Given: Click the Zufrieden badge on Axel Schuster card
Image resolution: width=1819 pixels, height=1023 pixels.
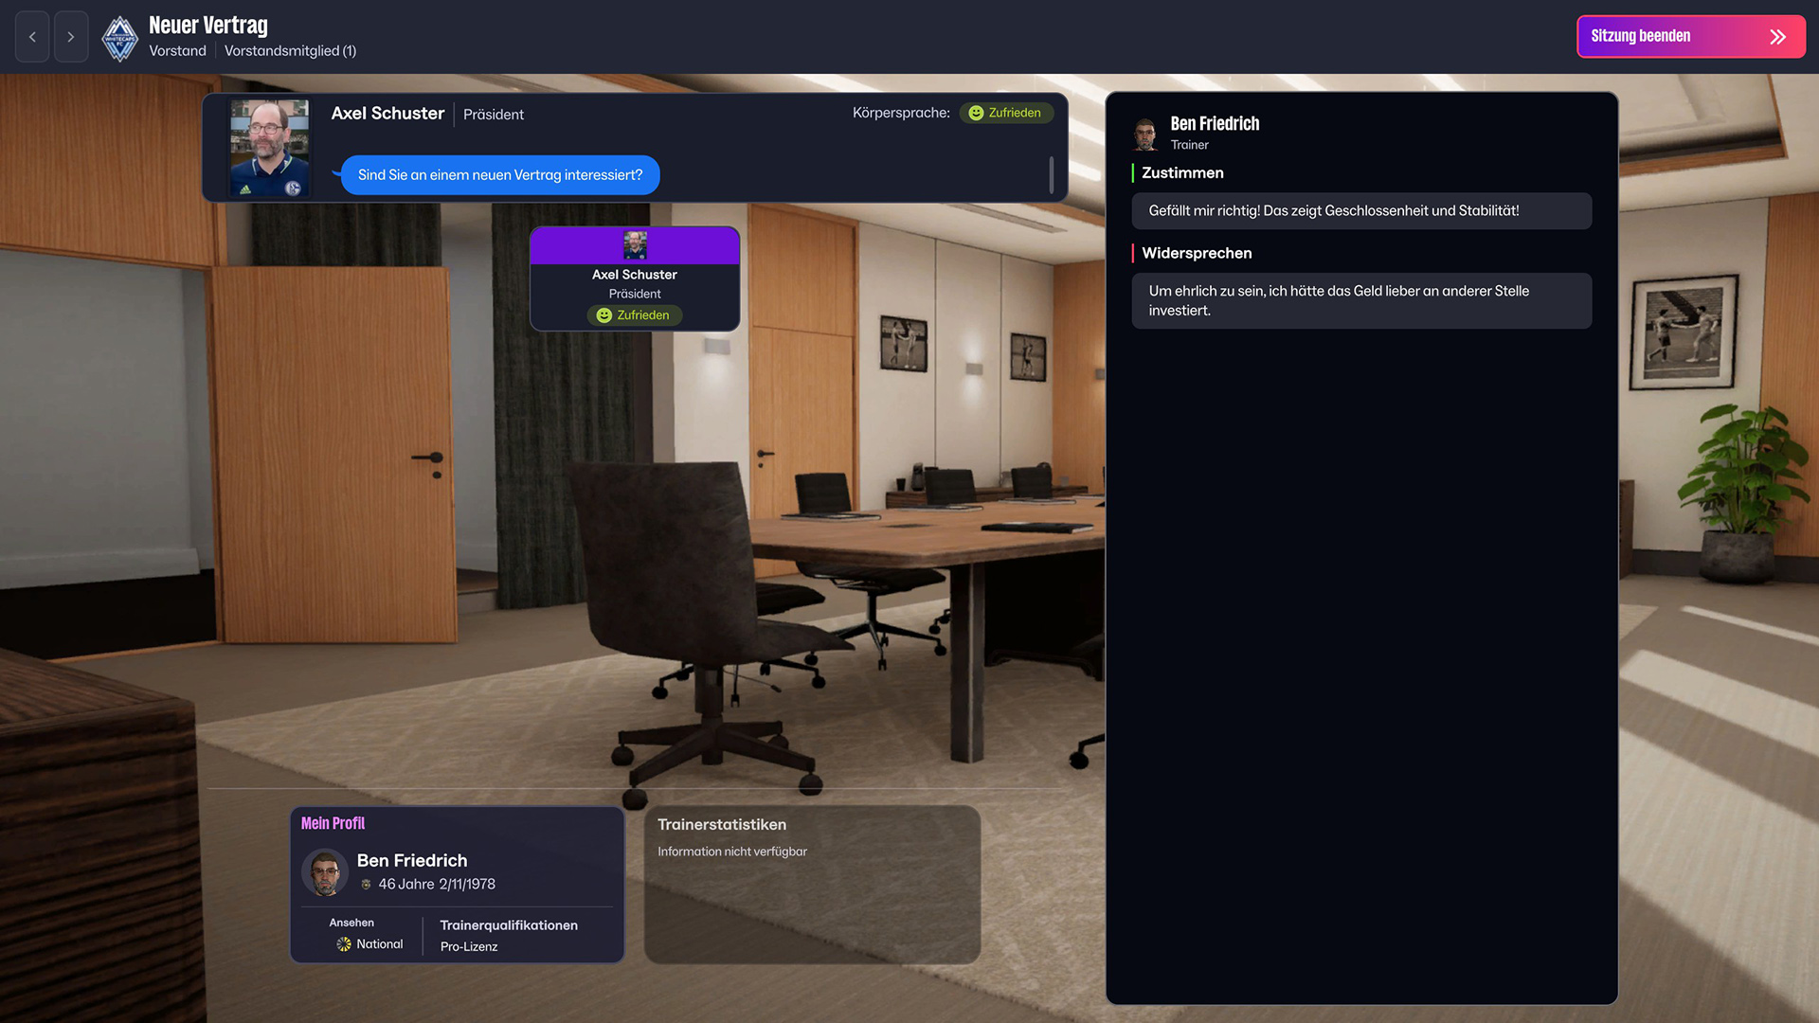Looking at the screenshot, I should coord(634,315).
